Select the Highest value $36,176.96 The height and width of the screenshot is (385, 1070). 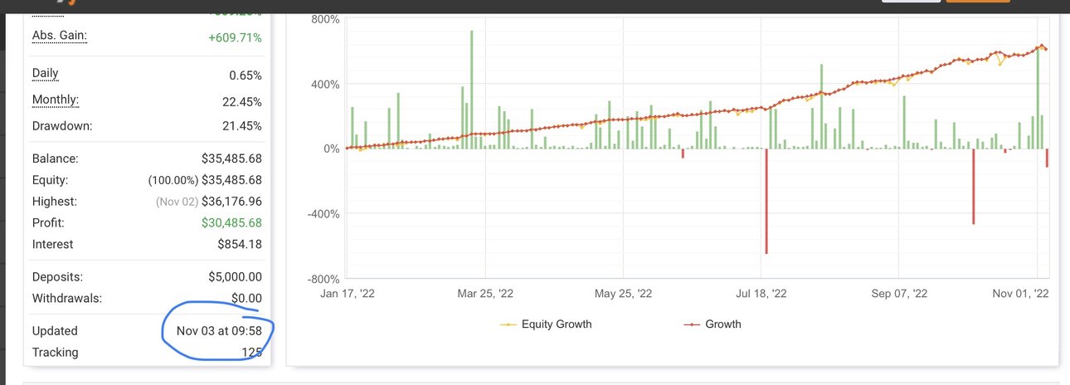point(231,202)
